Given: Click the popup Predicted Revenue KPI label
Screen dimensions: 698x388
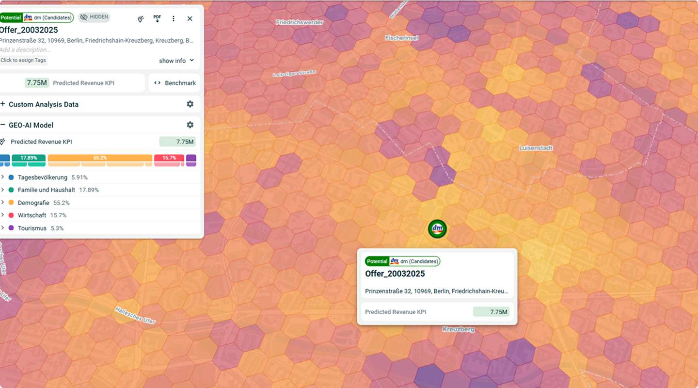Looking at the screenshot, I should pyautogui.click(x=396, y=312).
